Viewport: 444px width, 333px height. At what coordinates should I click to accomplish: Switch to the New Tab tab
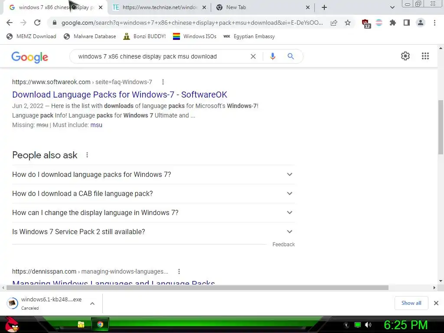pos(262,7)
